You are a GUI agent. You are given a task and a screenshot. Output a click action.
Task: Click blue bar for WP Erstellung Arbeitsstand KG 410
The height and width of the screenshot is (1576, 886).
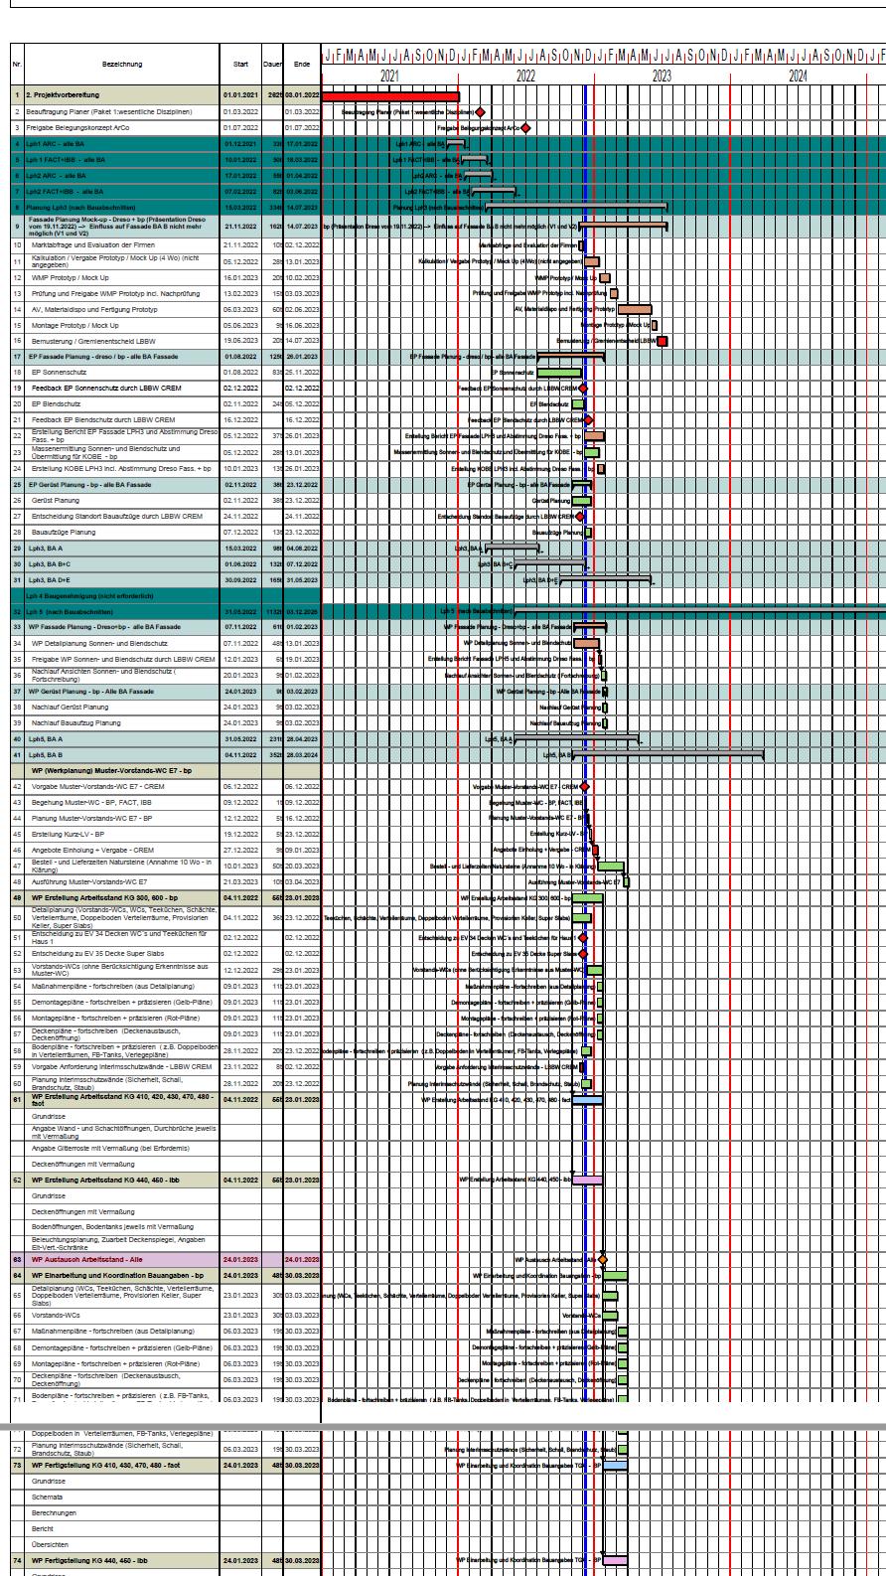click(588, 1100)
